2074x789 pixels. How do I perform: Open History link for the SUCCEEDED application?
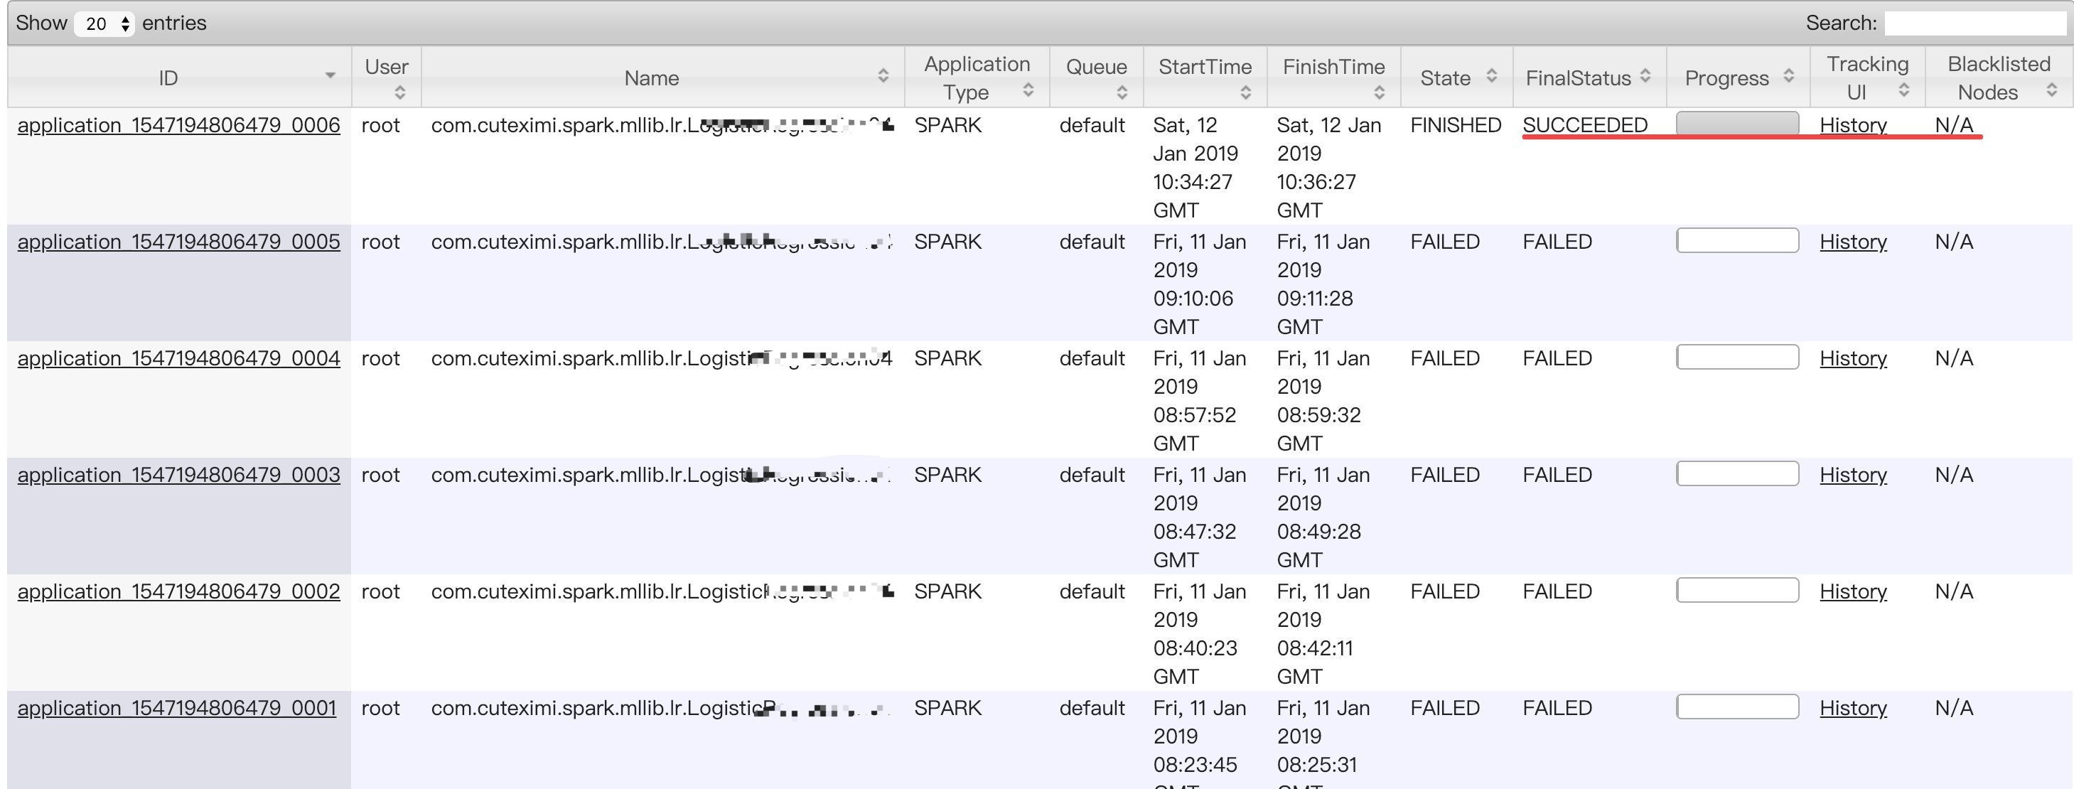(1852, 126)
